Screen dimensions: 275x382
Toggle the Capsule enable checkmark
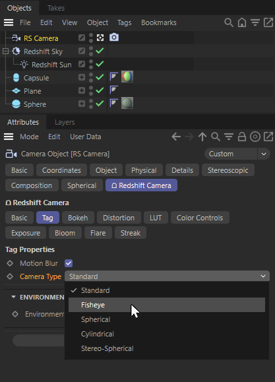pos(100,77)
